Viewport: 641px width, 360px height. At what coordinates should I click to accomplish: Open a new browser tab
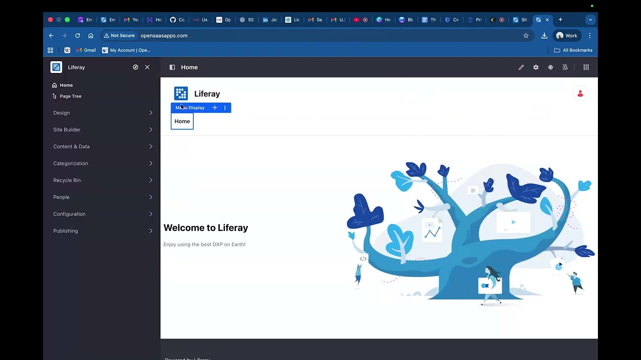[x=560, y=19]
